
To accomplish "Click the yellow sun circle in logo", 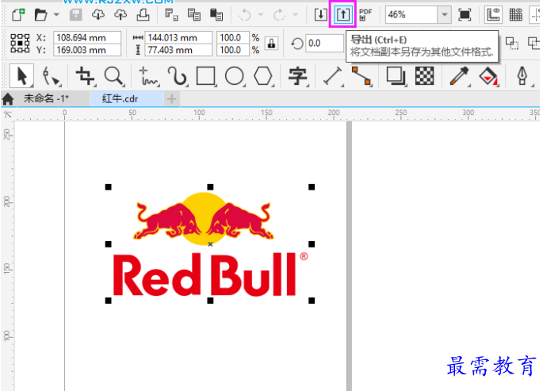I will [x=203, y=219].
